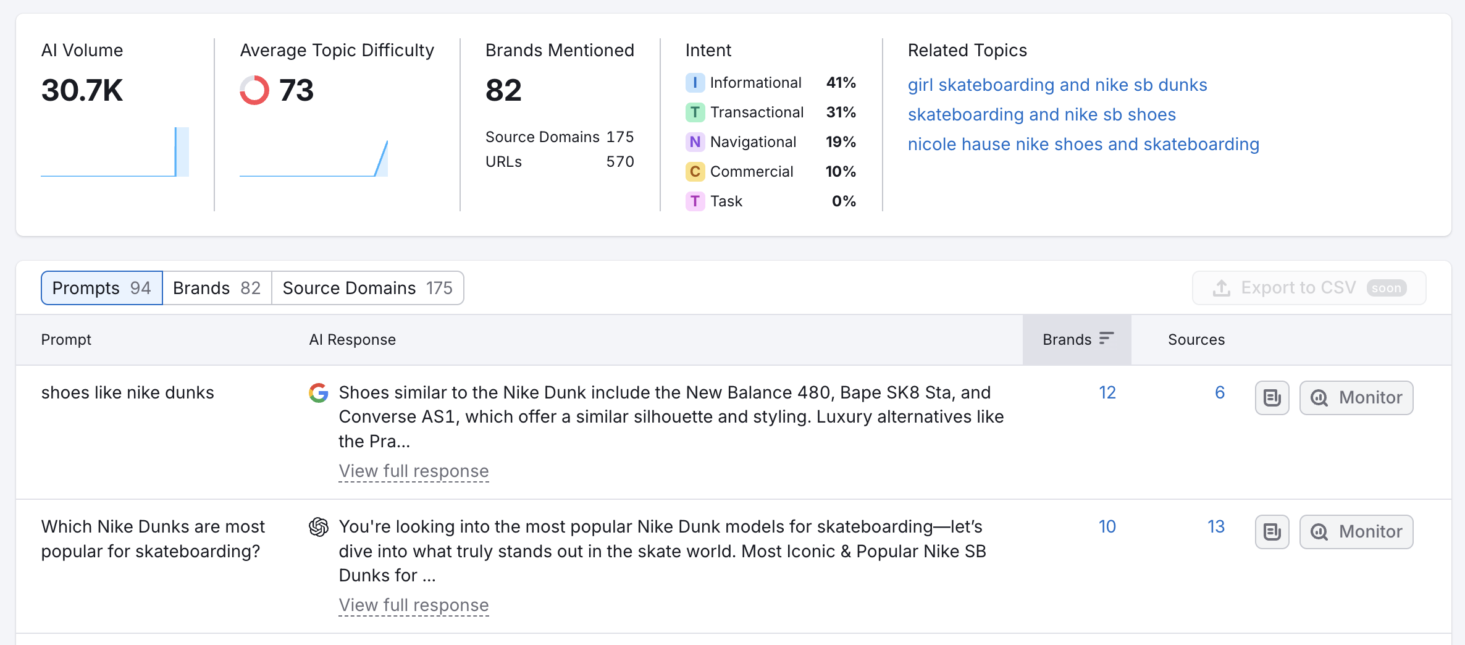Expand View full response for the skateboarding answer
Screen dimensions: 1465x645
[x=413, y=605]
